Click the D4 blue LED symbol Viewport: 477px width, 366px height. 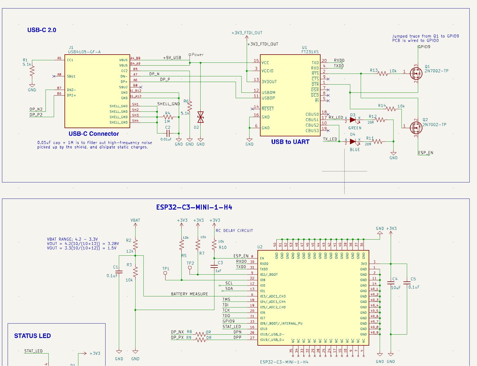coord(353,141)
